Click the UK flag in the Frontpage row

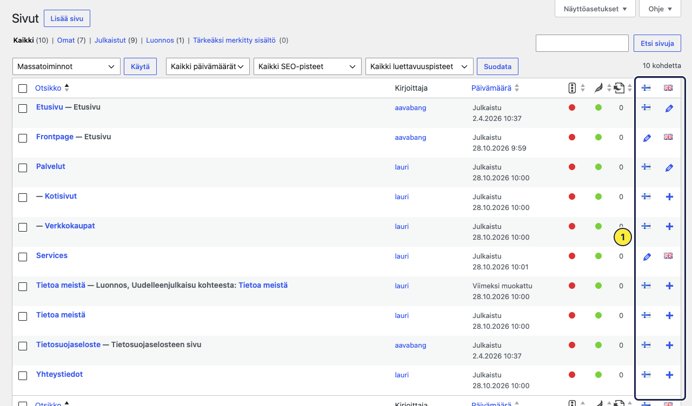[x=668, y=137]
